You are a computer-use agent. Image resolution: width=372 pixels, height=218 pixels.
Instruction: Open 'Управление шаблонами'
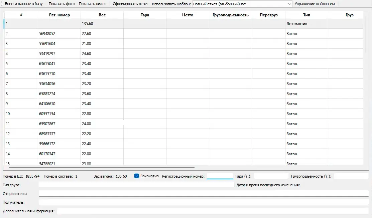point(315,4)
